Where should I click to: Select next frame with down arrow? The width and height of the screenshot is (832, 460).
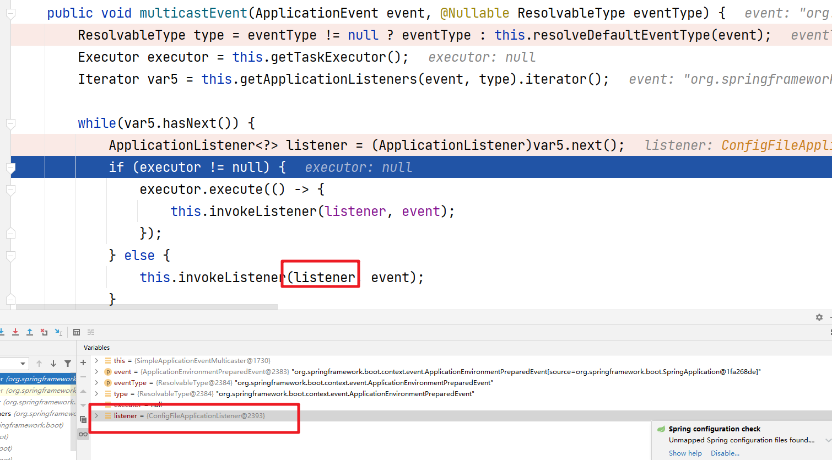pos(53,364)
